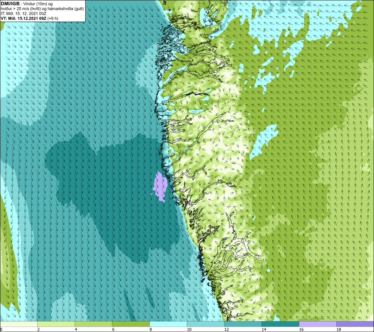The image size is (374, 332).
Task: Click the 2–4 m/s light green legend swatch
Action: click(56, 324)
